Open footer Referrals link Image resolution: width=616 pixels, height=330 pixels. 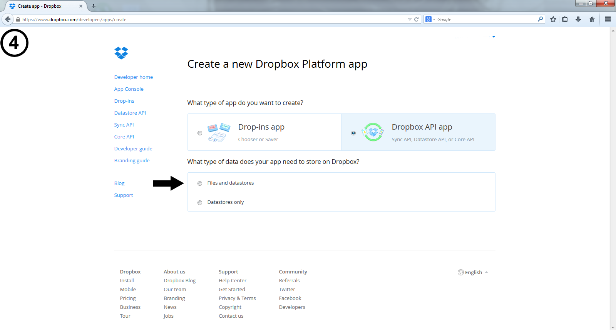tap(289, 280)
